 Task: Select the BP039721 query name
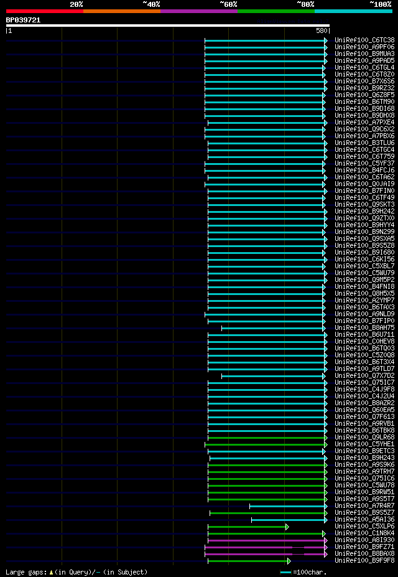pos(23,20)
